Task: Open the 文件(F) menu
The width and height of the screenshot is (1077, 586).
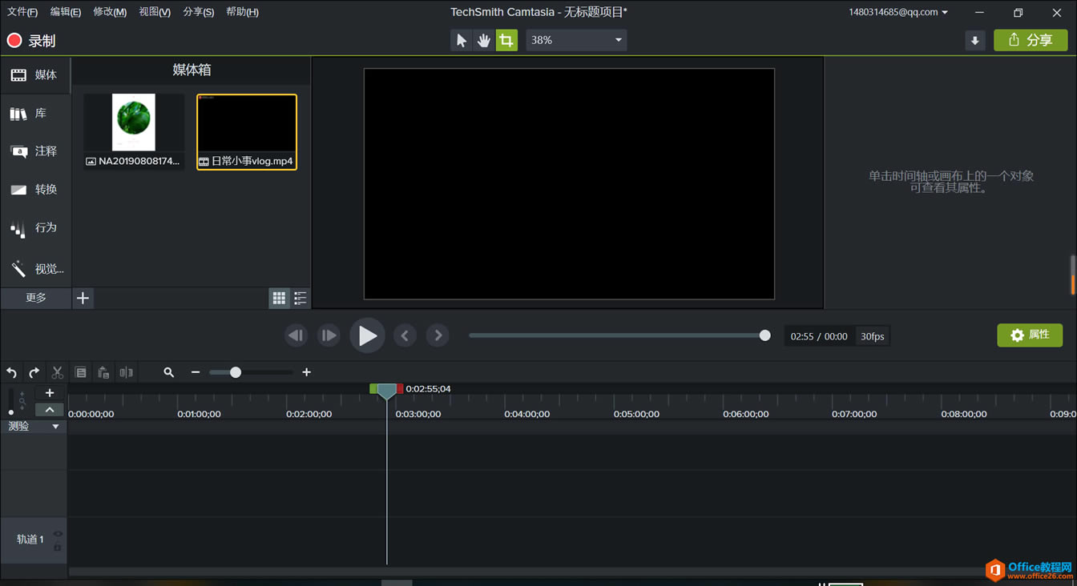Action: coord(22,12)
